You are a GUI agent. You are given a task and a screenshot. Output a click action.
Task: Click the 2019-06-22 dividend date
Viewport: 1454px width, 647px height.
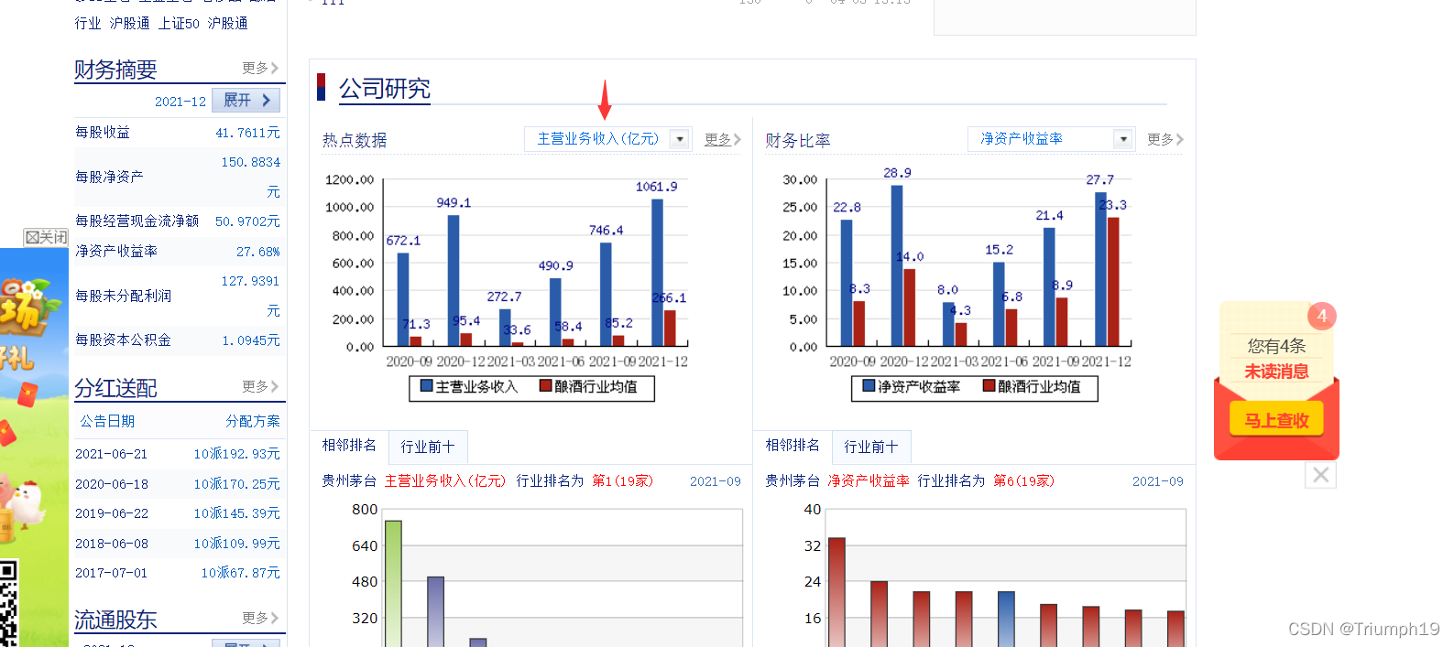(111, 513)
